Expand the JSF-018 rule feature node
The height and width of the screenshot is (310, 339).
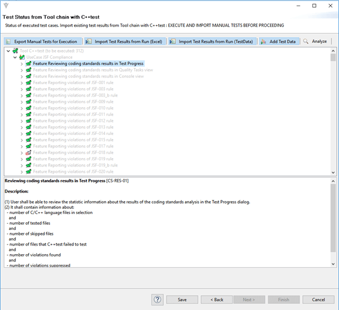pyautogui.click(x=21, y=152)
